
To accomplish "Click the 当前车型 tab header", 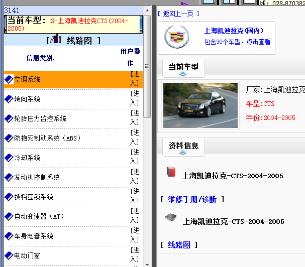I will pyautogui.click(x=183, y=68).
